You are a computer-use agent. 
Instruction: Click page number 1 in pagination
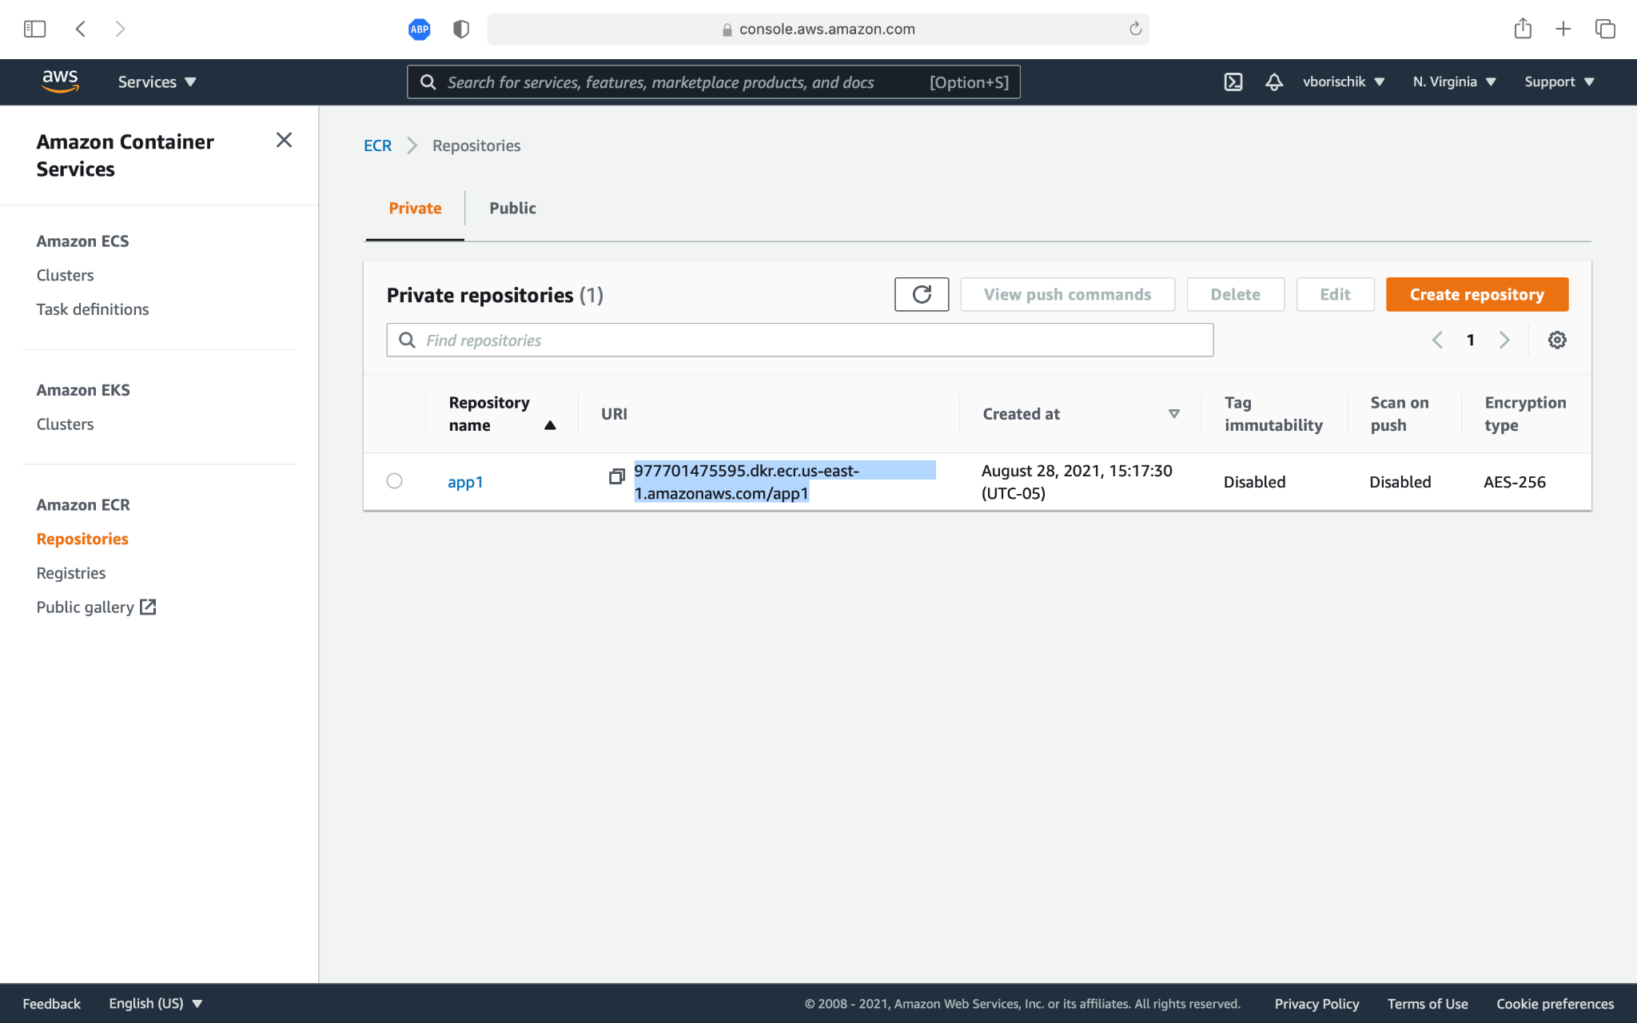click(x=1470, y=340)
